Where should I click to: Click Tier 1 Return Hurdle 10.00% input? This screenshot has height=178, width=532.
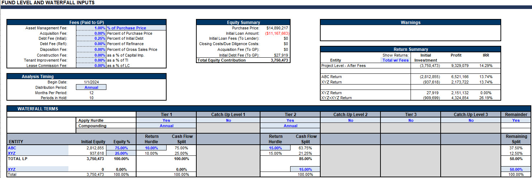(151, 148)
